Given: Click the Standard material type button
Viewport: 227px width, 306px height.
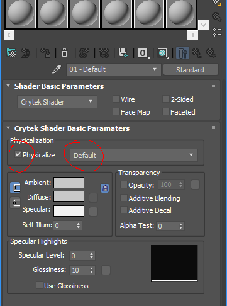Looking at the screenshot, I should 191,70.
